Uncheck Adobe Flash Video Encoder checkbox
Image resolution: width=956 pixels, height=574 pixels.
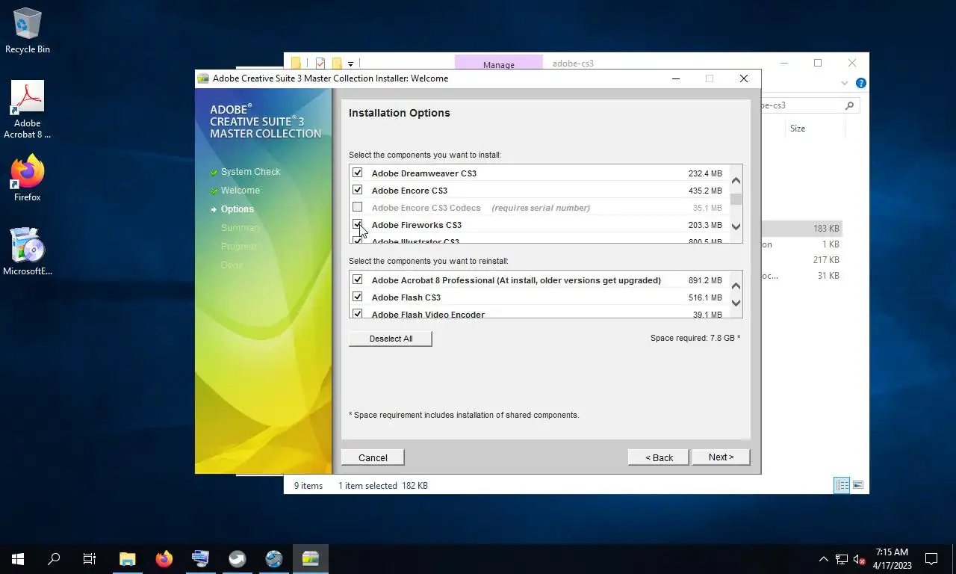point(357,314)
